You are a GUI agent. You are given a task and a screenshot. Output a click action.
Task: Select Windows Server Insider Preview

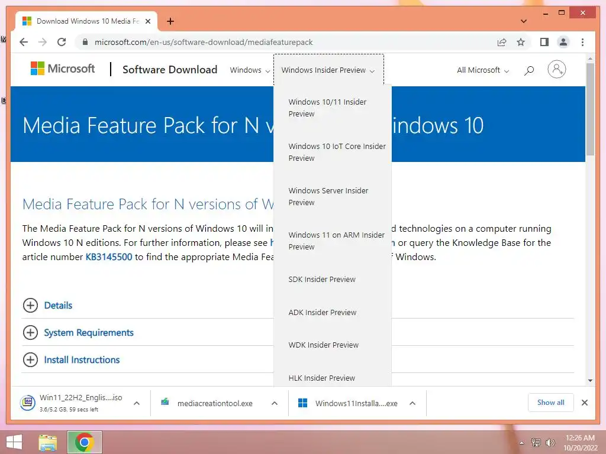click(333, 196)
